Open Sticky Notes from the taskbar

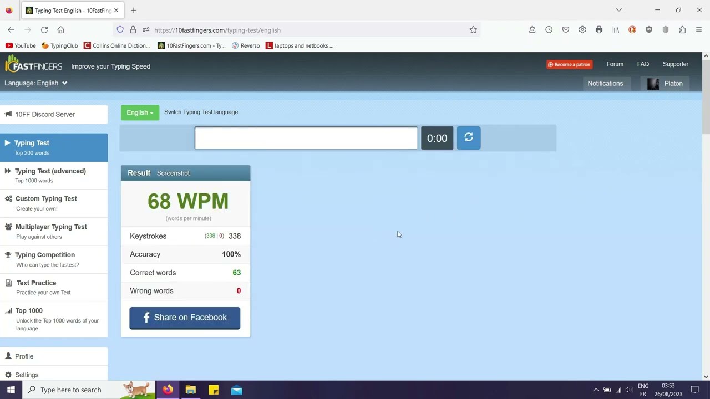(214, 390)
